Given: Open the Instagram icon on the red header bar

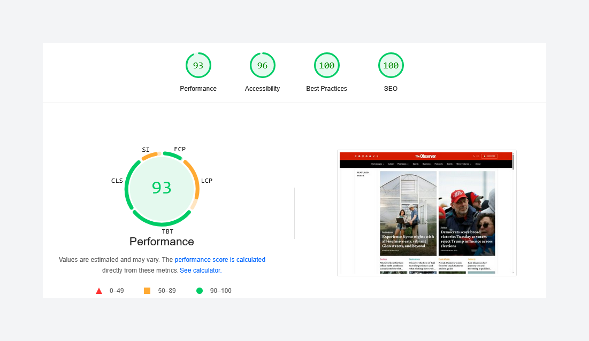Looking at the screenshot, I should (363, 156).
